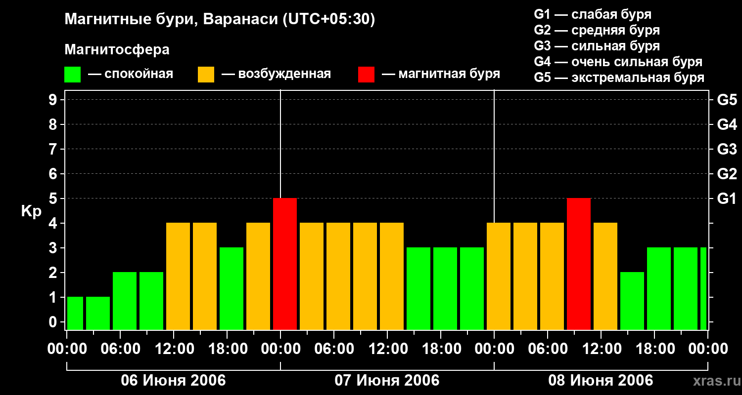Click the orange Kp 4 bar at 12:00 on 08 Июня
Image resolution: width=742 pixels, height=395 pixels.
click(605, 276)
